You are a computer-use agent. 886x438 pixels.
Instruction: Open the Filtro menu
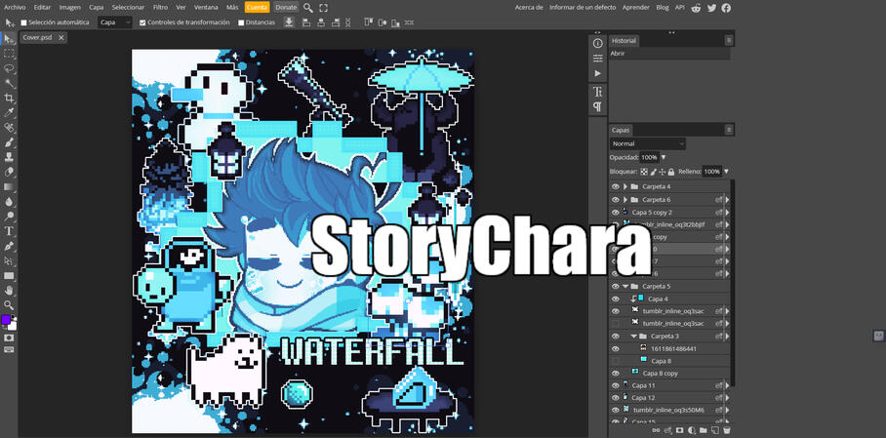pyautogui.click(x=160, y=7)
